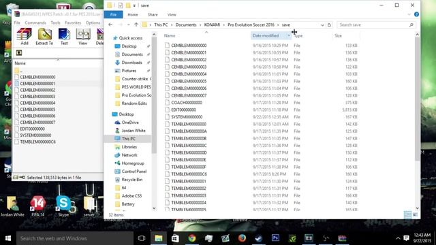The height and width of the screenshot is (245, 436).
Task: Click WinRAR Extract To icon
Action: pos(44,36)
